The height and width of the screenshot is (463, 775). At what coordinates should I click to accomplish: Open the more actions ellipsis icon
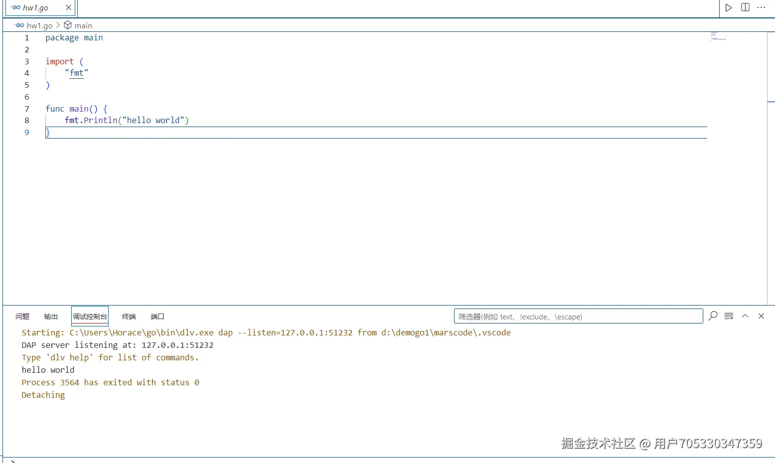761,7
